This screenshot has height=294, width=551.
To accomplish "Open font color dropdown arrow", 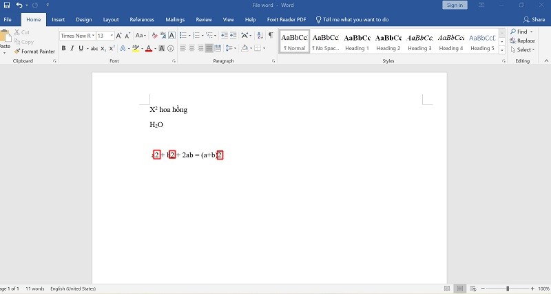I will 154,48.
